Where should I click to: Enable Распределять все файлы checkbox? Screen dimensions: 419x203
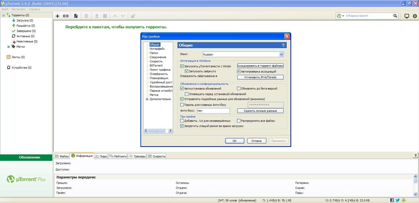coord(239,121)
